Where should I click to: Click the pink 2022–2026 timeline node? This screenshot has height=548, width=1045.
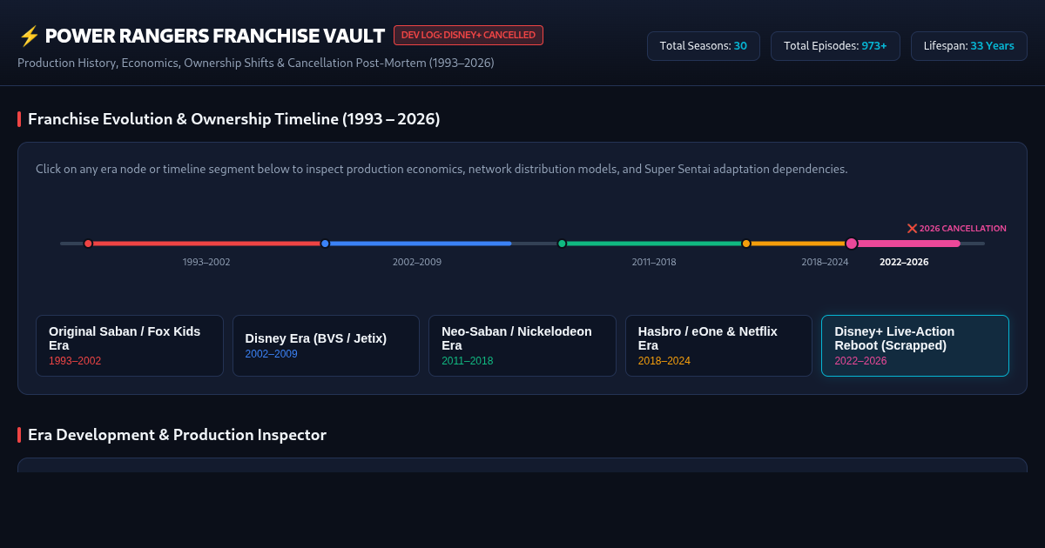tap(852, 244)
